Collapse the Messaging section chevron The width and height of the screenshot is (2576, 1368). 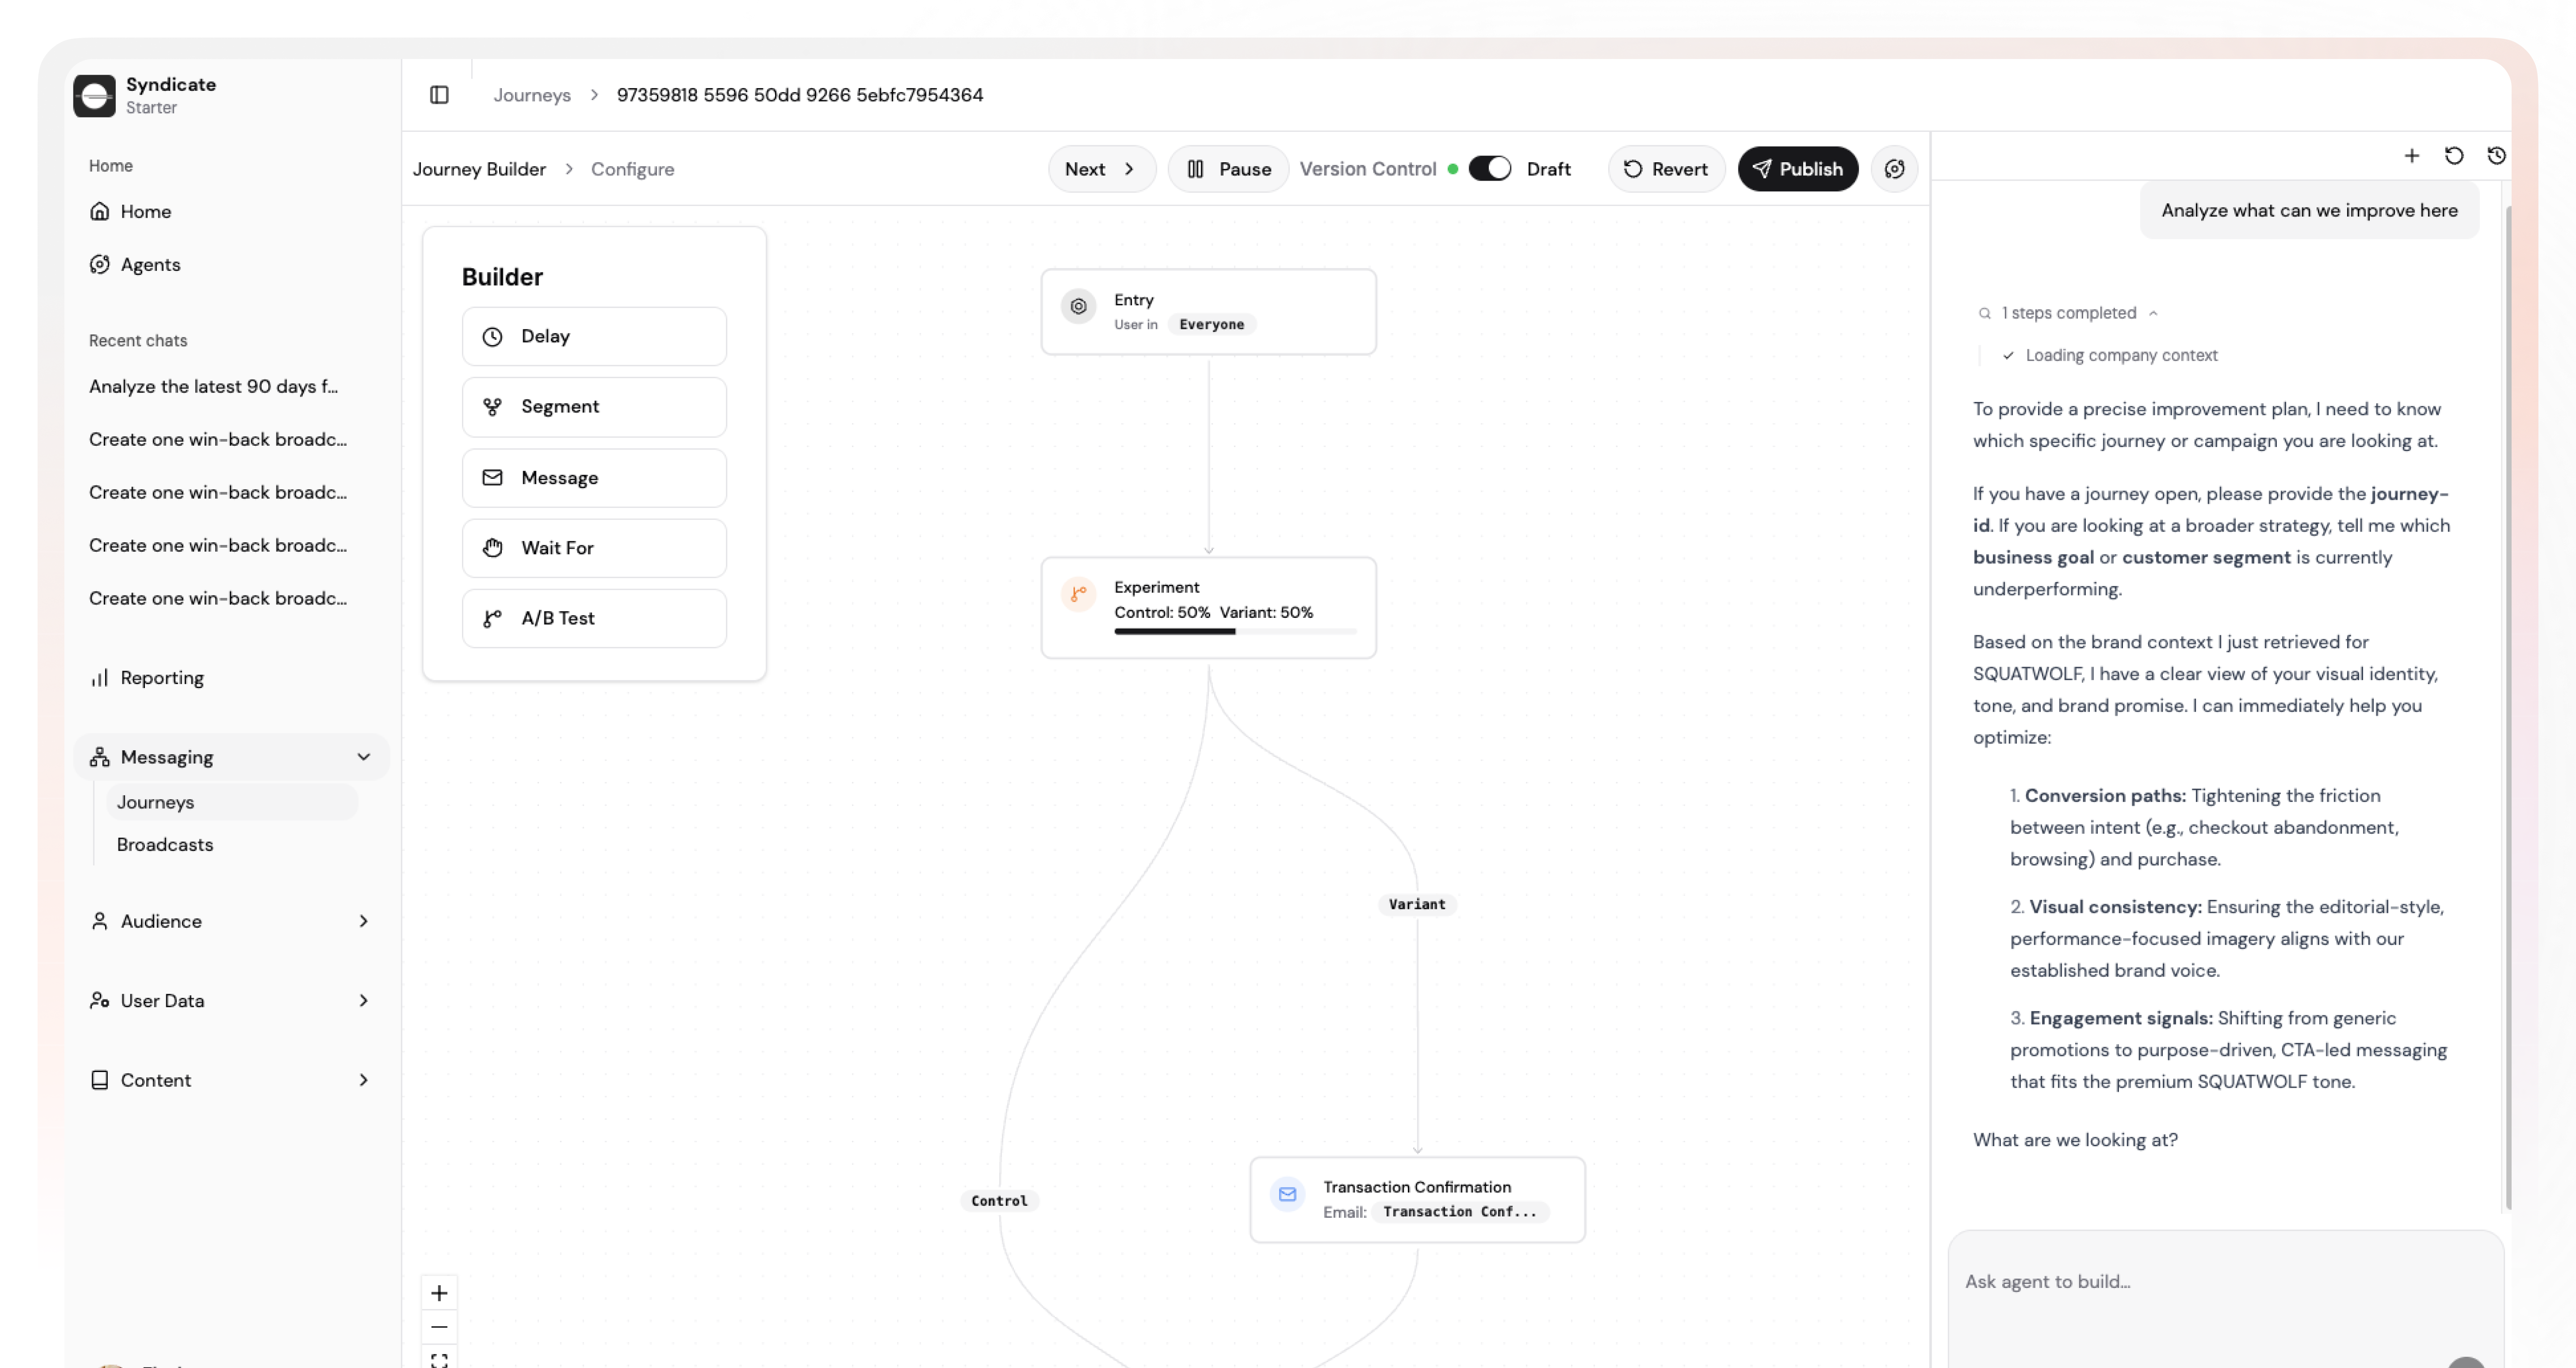(363, 757)
